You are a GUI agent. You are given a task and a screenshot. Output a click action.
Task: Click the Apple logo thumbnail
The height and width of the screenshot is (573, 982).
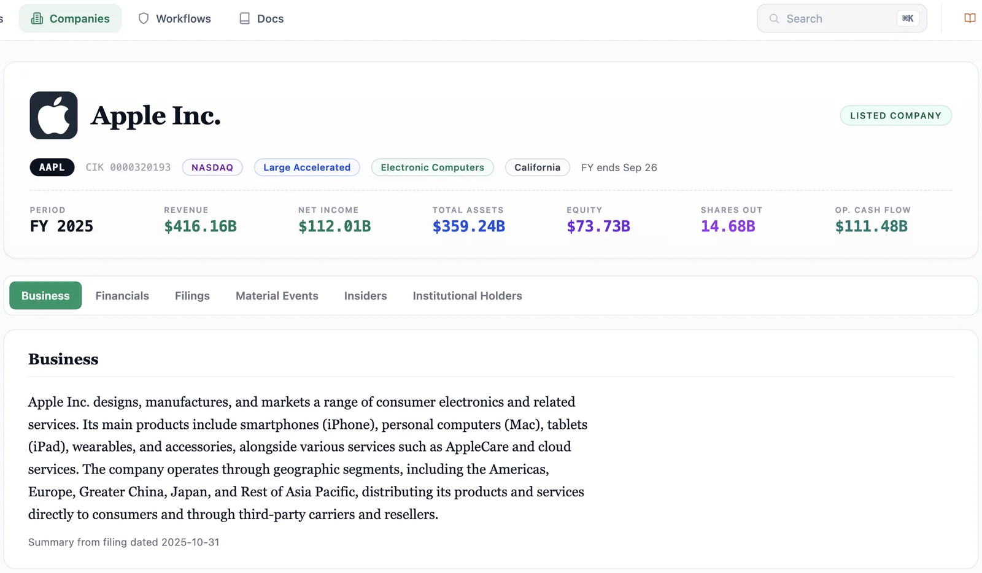coord(53,115)
